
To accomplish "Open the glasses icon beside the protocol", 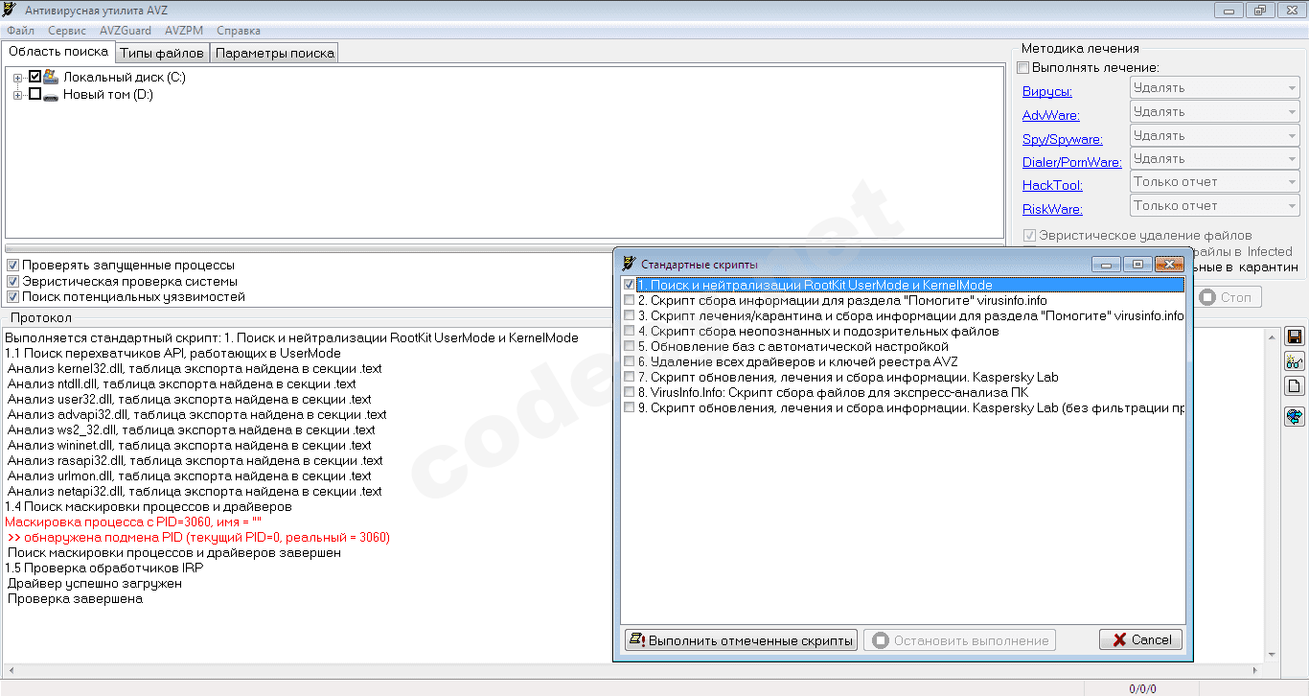I will point(1295,361).
